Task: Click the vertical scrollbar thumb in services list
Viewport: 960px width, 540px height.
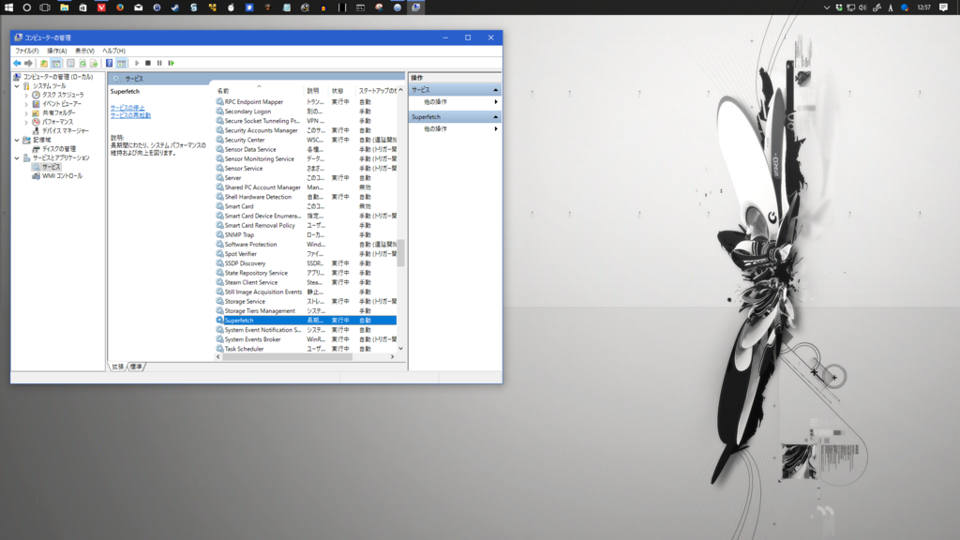Action: point(401,253)
